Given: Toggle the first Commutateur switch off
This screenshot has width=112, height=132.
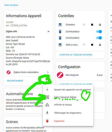Looking at the screenshot, I should tap(99, 32).
